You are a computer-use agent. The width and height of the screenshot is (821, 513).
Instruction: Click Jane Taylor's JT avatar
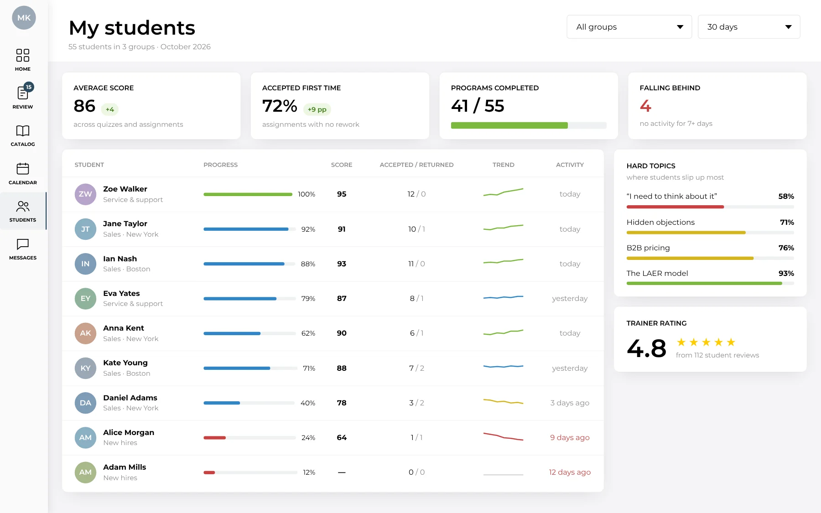pos(85,229)
